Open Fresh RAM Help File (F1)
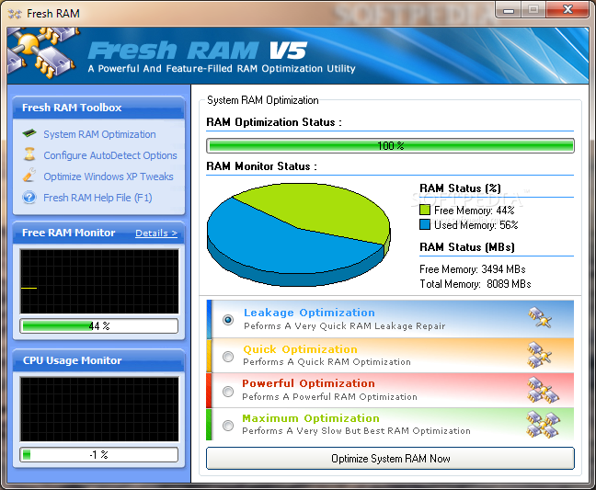 click(97, 198)
